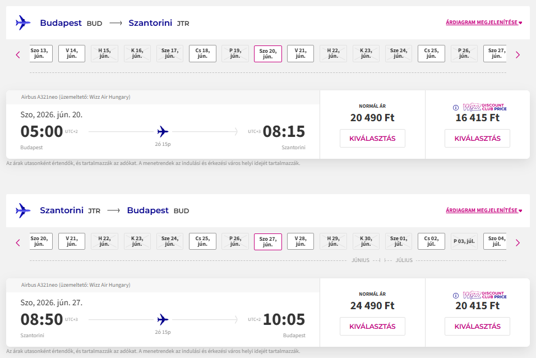Screen dimensions: 536x358
Task: Select return date V 28, jún.
Action: [300, 241]
